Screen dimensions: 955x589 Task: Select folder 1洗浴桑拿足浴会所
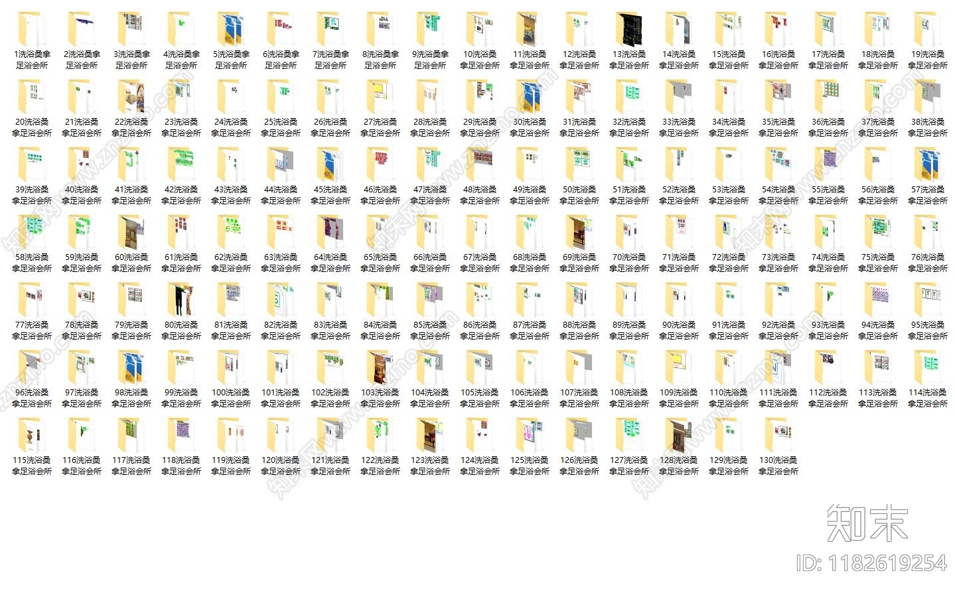click(x=32, y=41)
